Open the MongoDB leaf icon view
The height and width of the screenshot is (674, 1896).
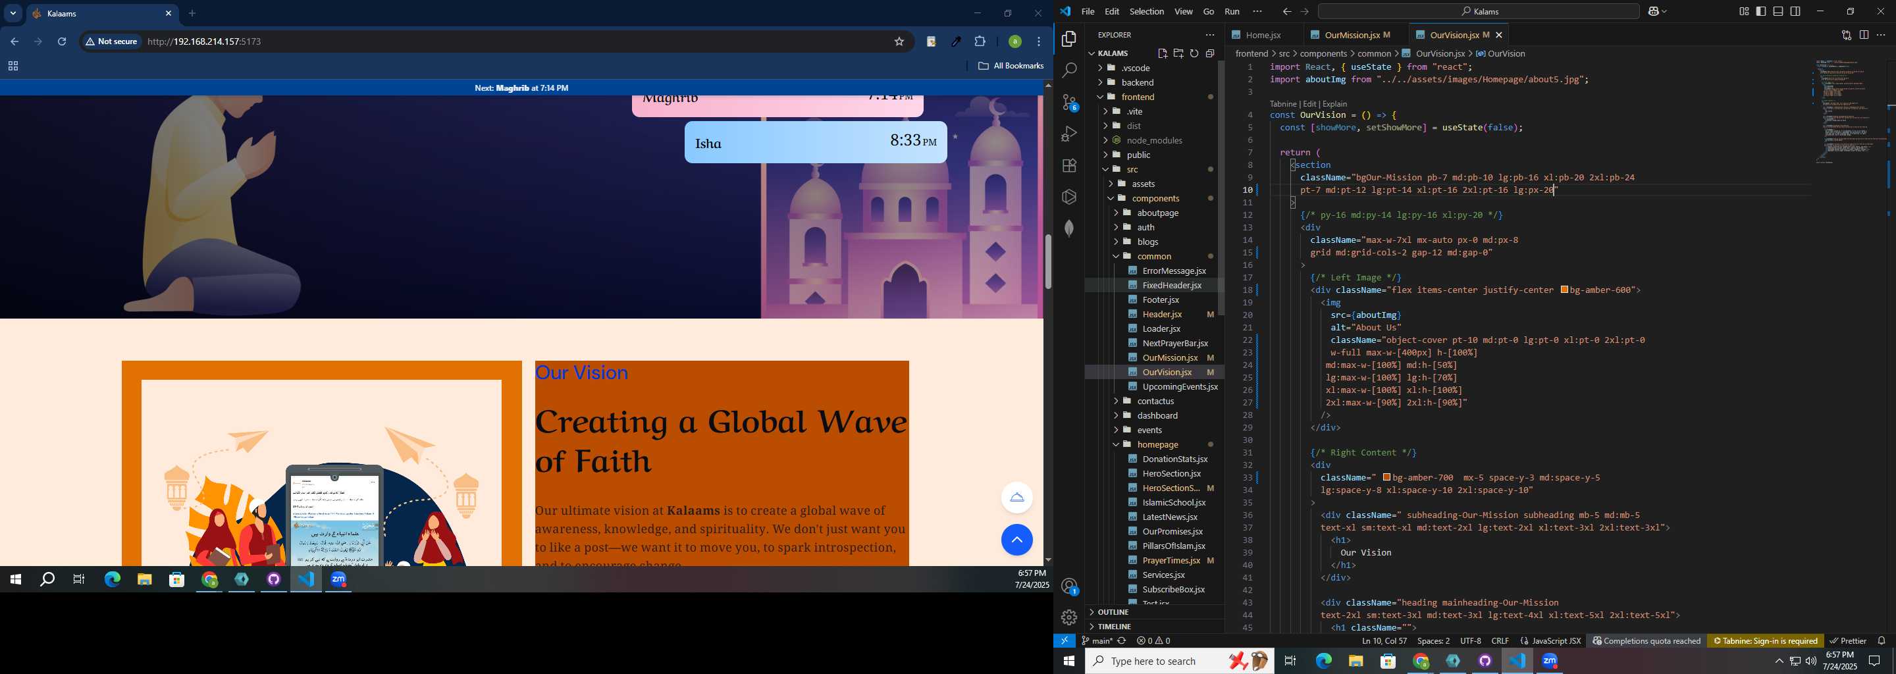tap(1068, 229)
